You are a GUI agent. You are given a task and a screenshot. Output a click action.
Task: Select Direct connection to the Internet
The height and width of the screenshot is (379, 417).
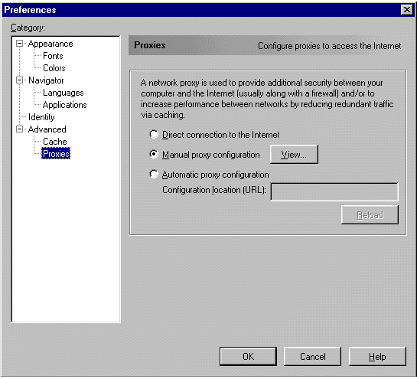click(154, 135)
